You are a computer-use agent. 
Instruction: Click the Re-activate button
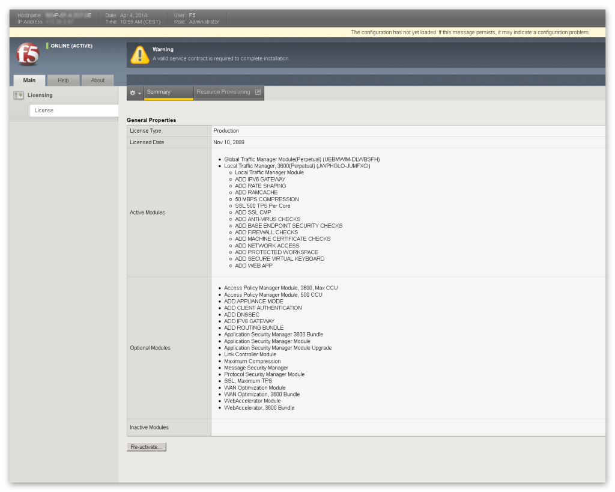[147, 447]
